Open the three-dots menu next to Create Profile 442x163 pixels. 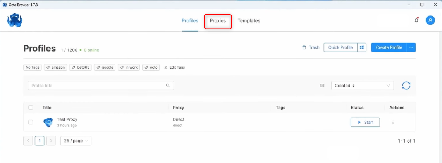[411, 47]
